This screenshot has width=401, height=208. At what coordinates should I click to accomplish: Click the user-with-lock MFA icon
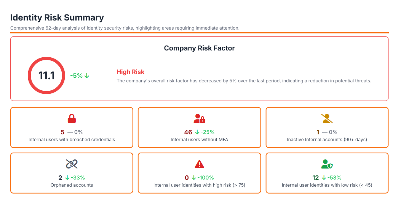199,118
